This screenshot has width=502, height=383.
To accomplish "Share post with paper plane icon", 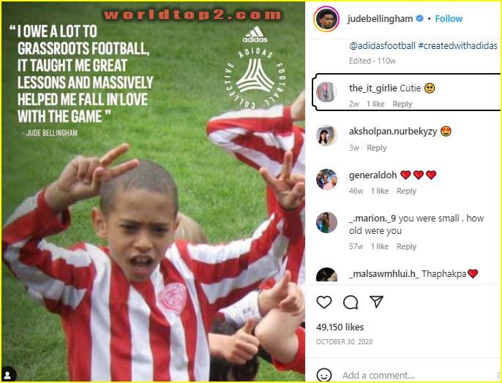I will [376, 301].
